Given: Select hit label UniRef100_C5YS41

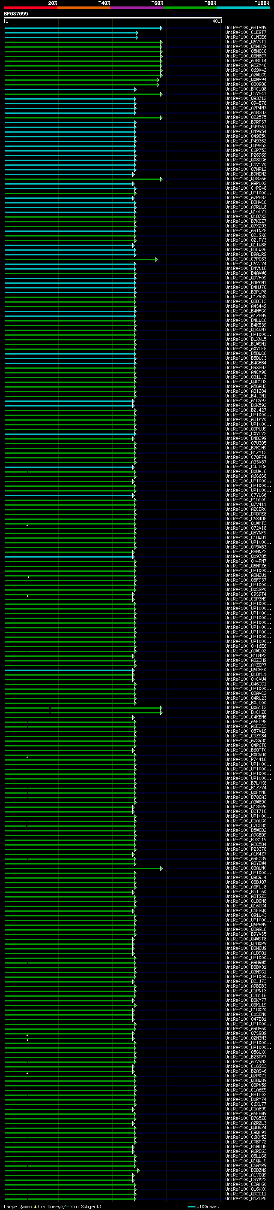Looking at the screenshot, I should pos(246,94).
